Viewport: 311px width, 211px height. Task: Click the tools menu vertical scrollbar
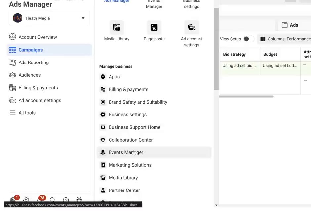pyautogui.click(x=216, y=49)
